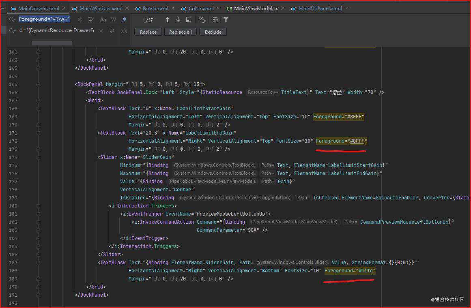Click the Replace button
Screen dimensions: 471x308
click(148, 32)
